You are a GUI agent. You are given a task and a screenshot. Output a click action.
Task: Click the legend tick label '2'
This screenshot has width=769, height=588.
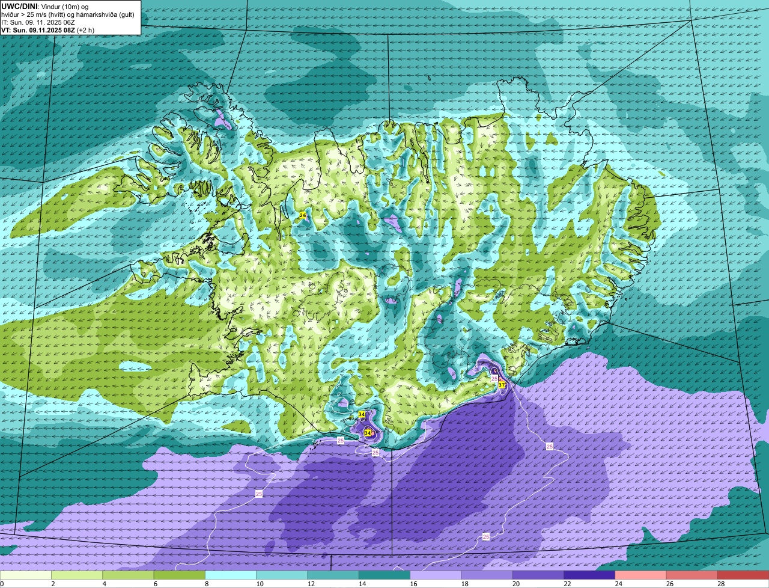(x=53, y=584)
